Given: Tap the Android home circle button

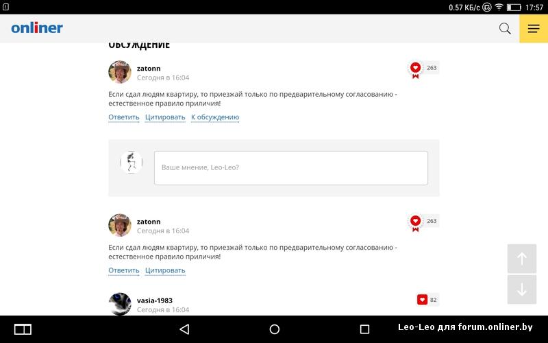Looking at the screenshot, I should [275, 329].
